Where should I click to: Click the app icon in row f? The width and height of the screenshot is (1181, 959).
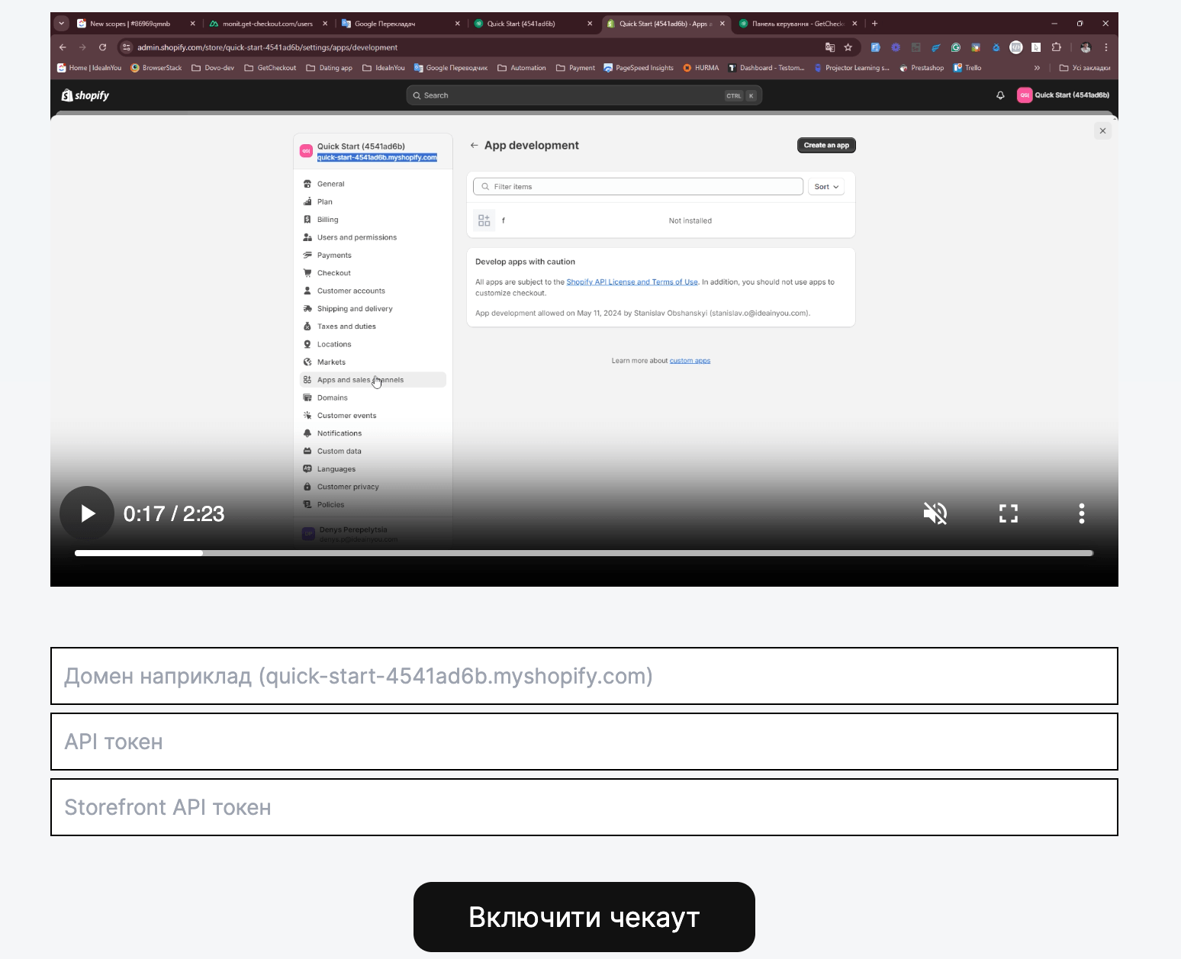484,220
